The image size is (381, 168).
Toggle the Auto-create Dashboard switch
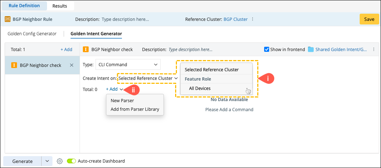pyautogui.click(x=72, y=161)
